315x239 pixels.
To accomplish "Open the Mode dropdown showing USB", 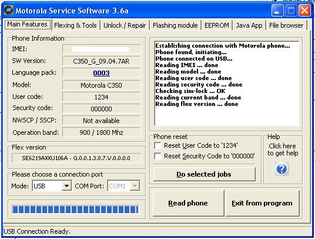I will pyautogui.click(x=66, y=186).
